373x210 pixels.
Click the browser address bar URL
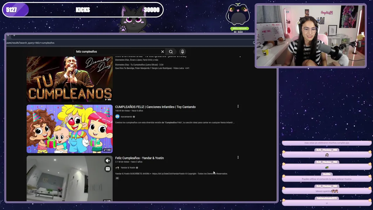click(x=30, y=43)
